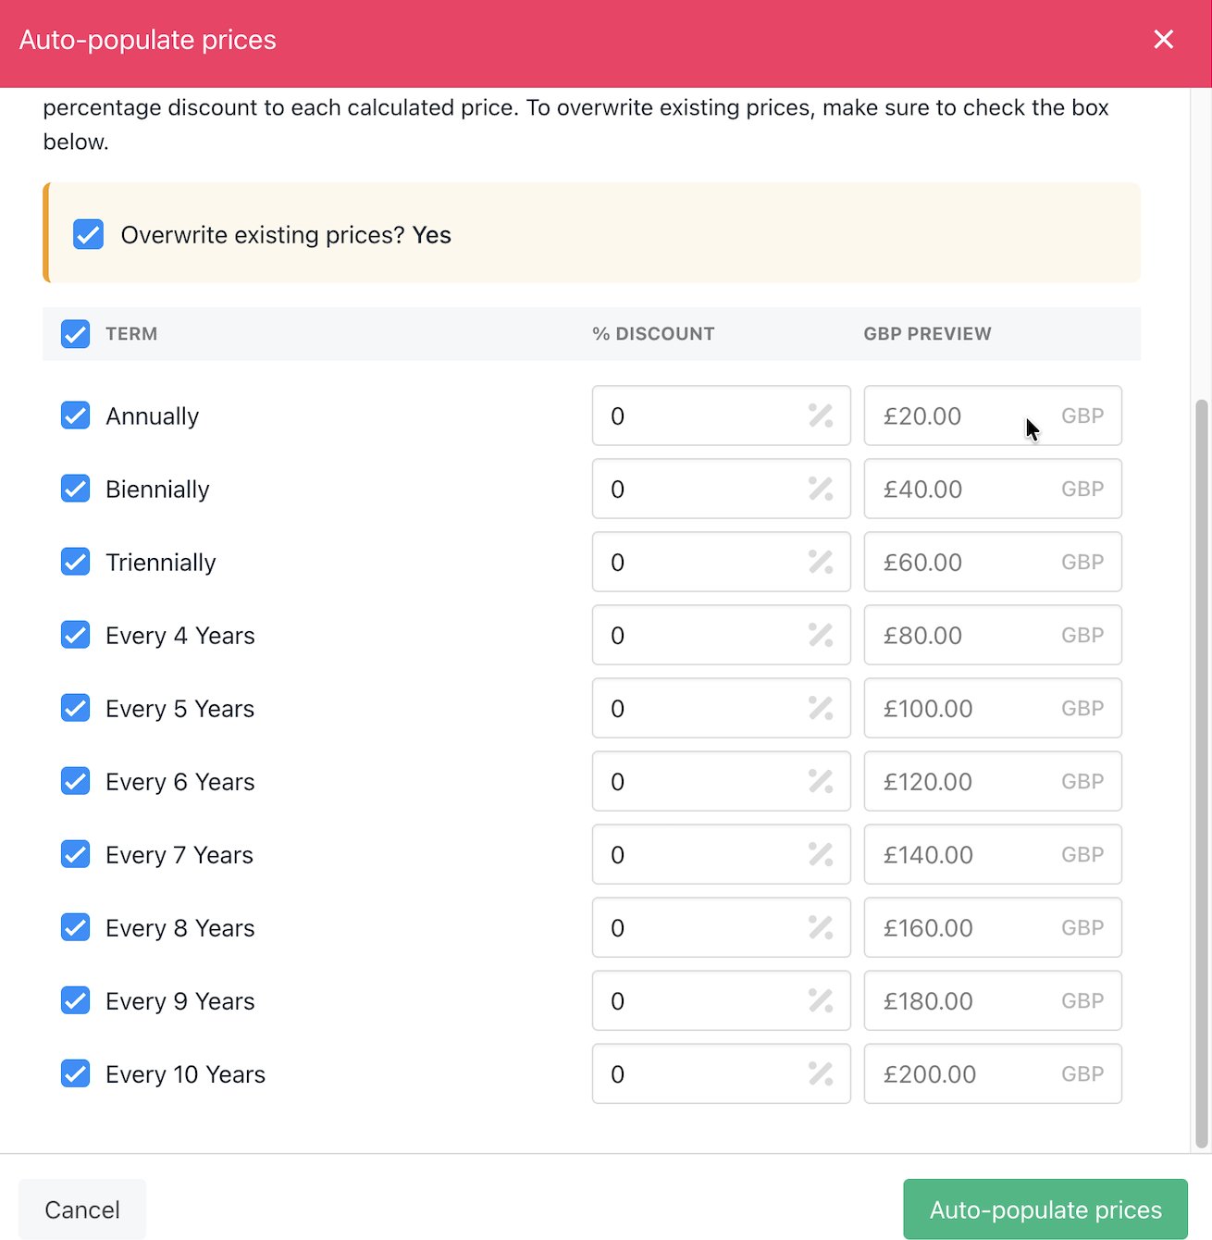1212x1240 pixels.
Task: Click the £120.00 GBP preview field
Action: pyautogui.click(x=993, y=781)
